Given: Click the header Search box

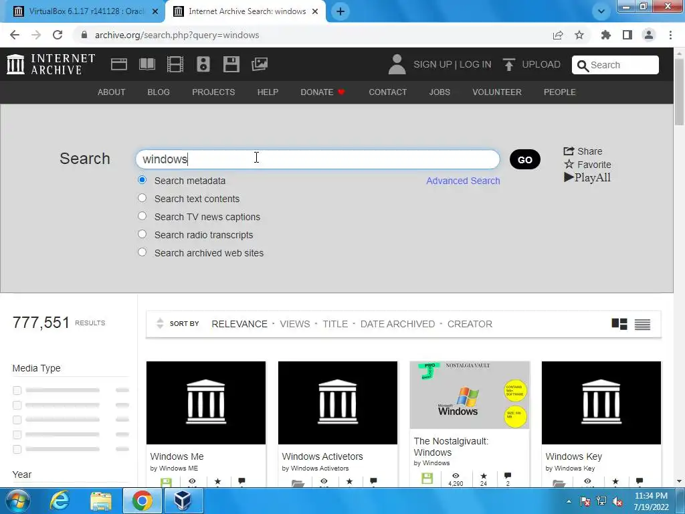Looking at the screenshot, I should coord(615,65).
